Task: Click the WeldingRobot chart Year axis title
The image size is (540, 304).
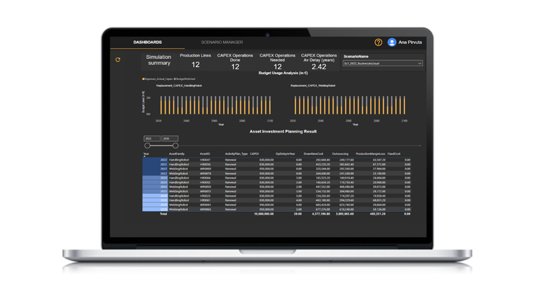Action: click(356, 125)
